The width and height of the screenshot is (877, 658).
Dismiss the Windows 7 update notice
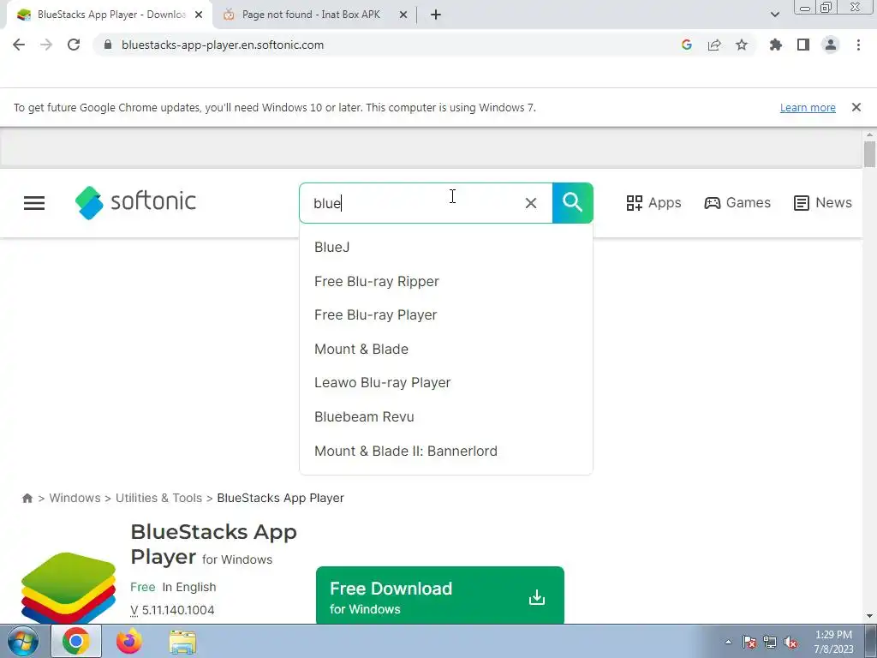(856, 107)
